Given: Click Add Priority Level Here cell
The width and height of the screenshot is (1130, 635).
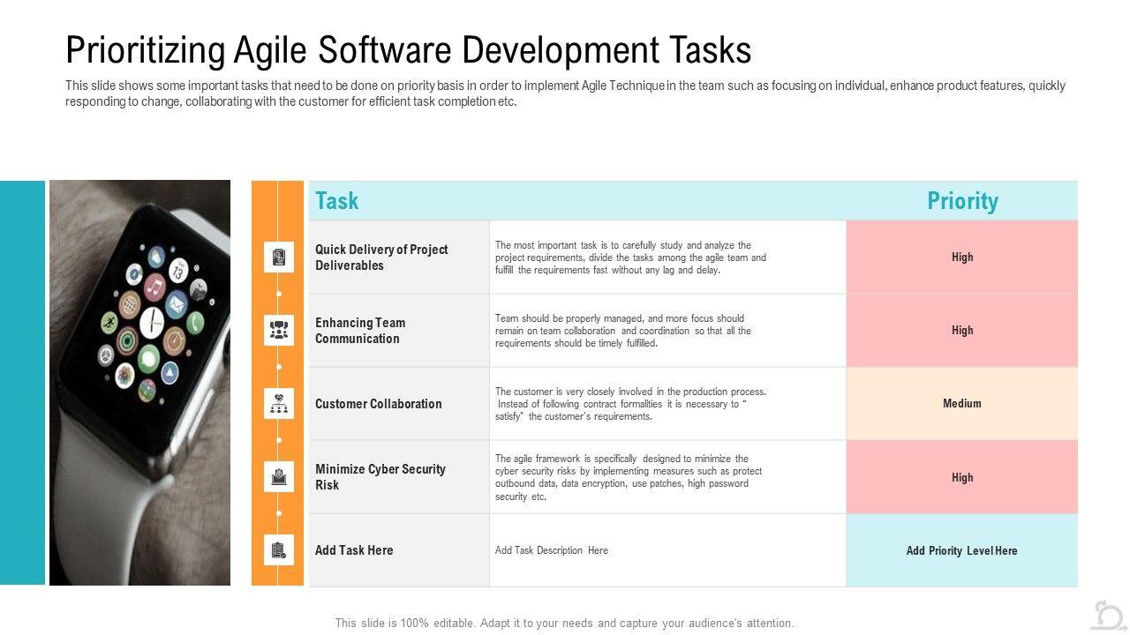Looking at the screenshot, I should 962,551.
